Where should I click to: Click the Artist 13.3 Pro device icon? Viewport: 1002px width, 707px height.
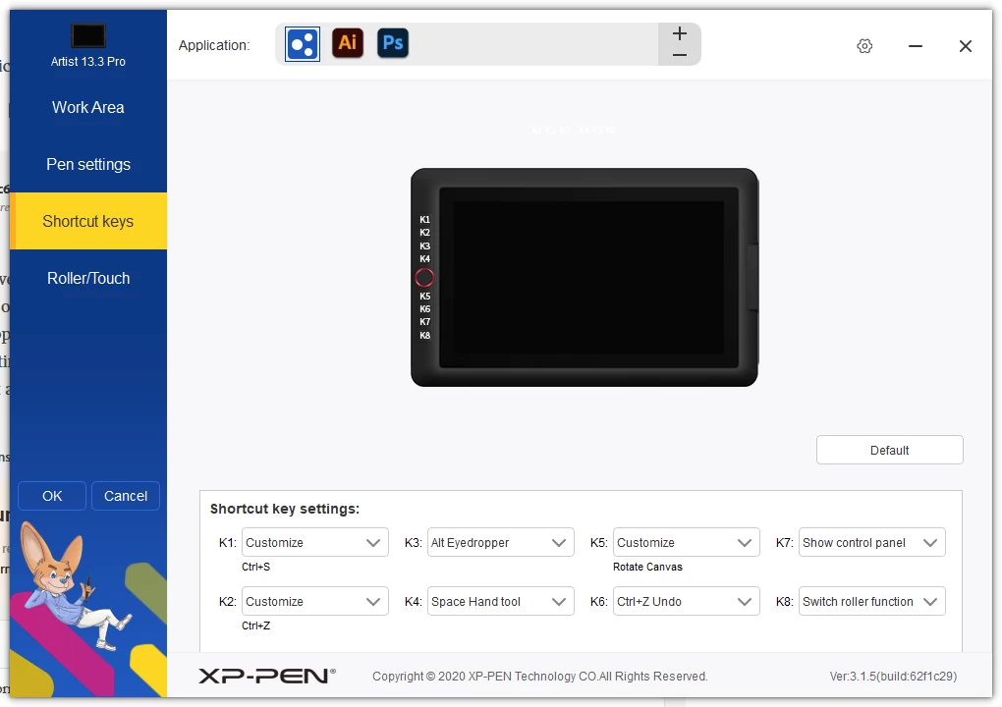click(x=88, y=35)
